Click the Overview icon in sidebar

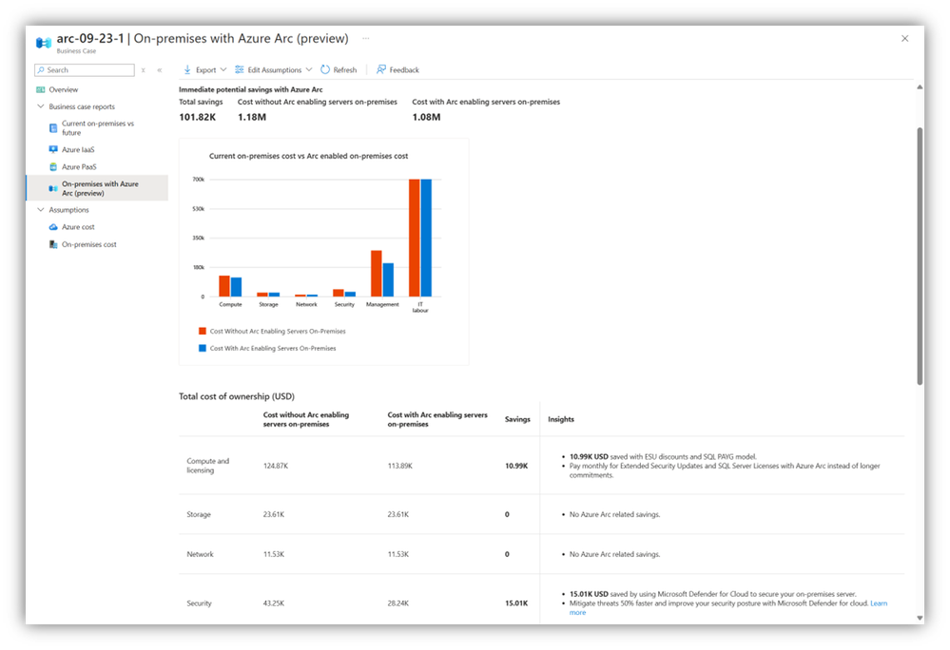point(41,89)
